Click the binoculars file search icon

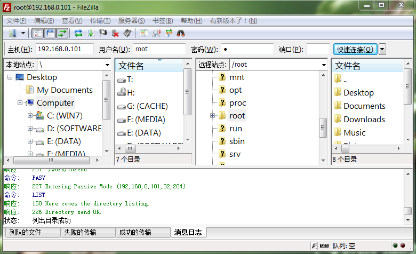pos(181,33)
